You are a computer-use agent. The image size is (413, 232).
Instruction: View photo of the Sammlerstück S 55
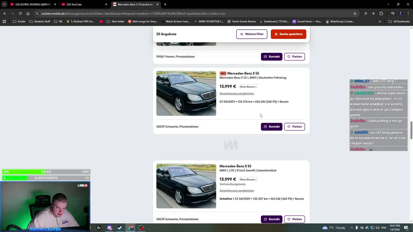(x=186, y=186)
